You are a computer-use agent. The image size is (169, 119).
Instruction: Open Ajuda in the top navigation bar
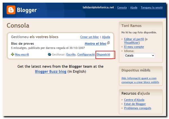(x=134, y=8)
